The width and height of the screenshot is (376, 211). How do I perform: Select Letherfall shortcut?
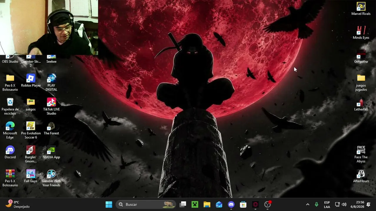pyautogui.click(x=361, y=105)
